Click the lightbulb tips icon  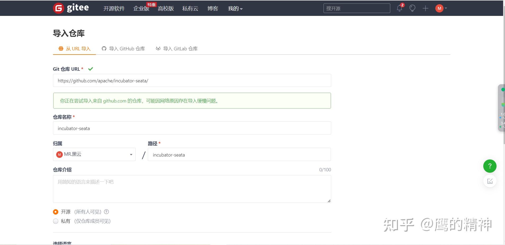412,8
